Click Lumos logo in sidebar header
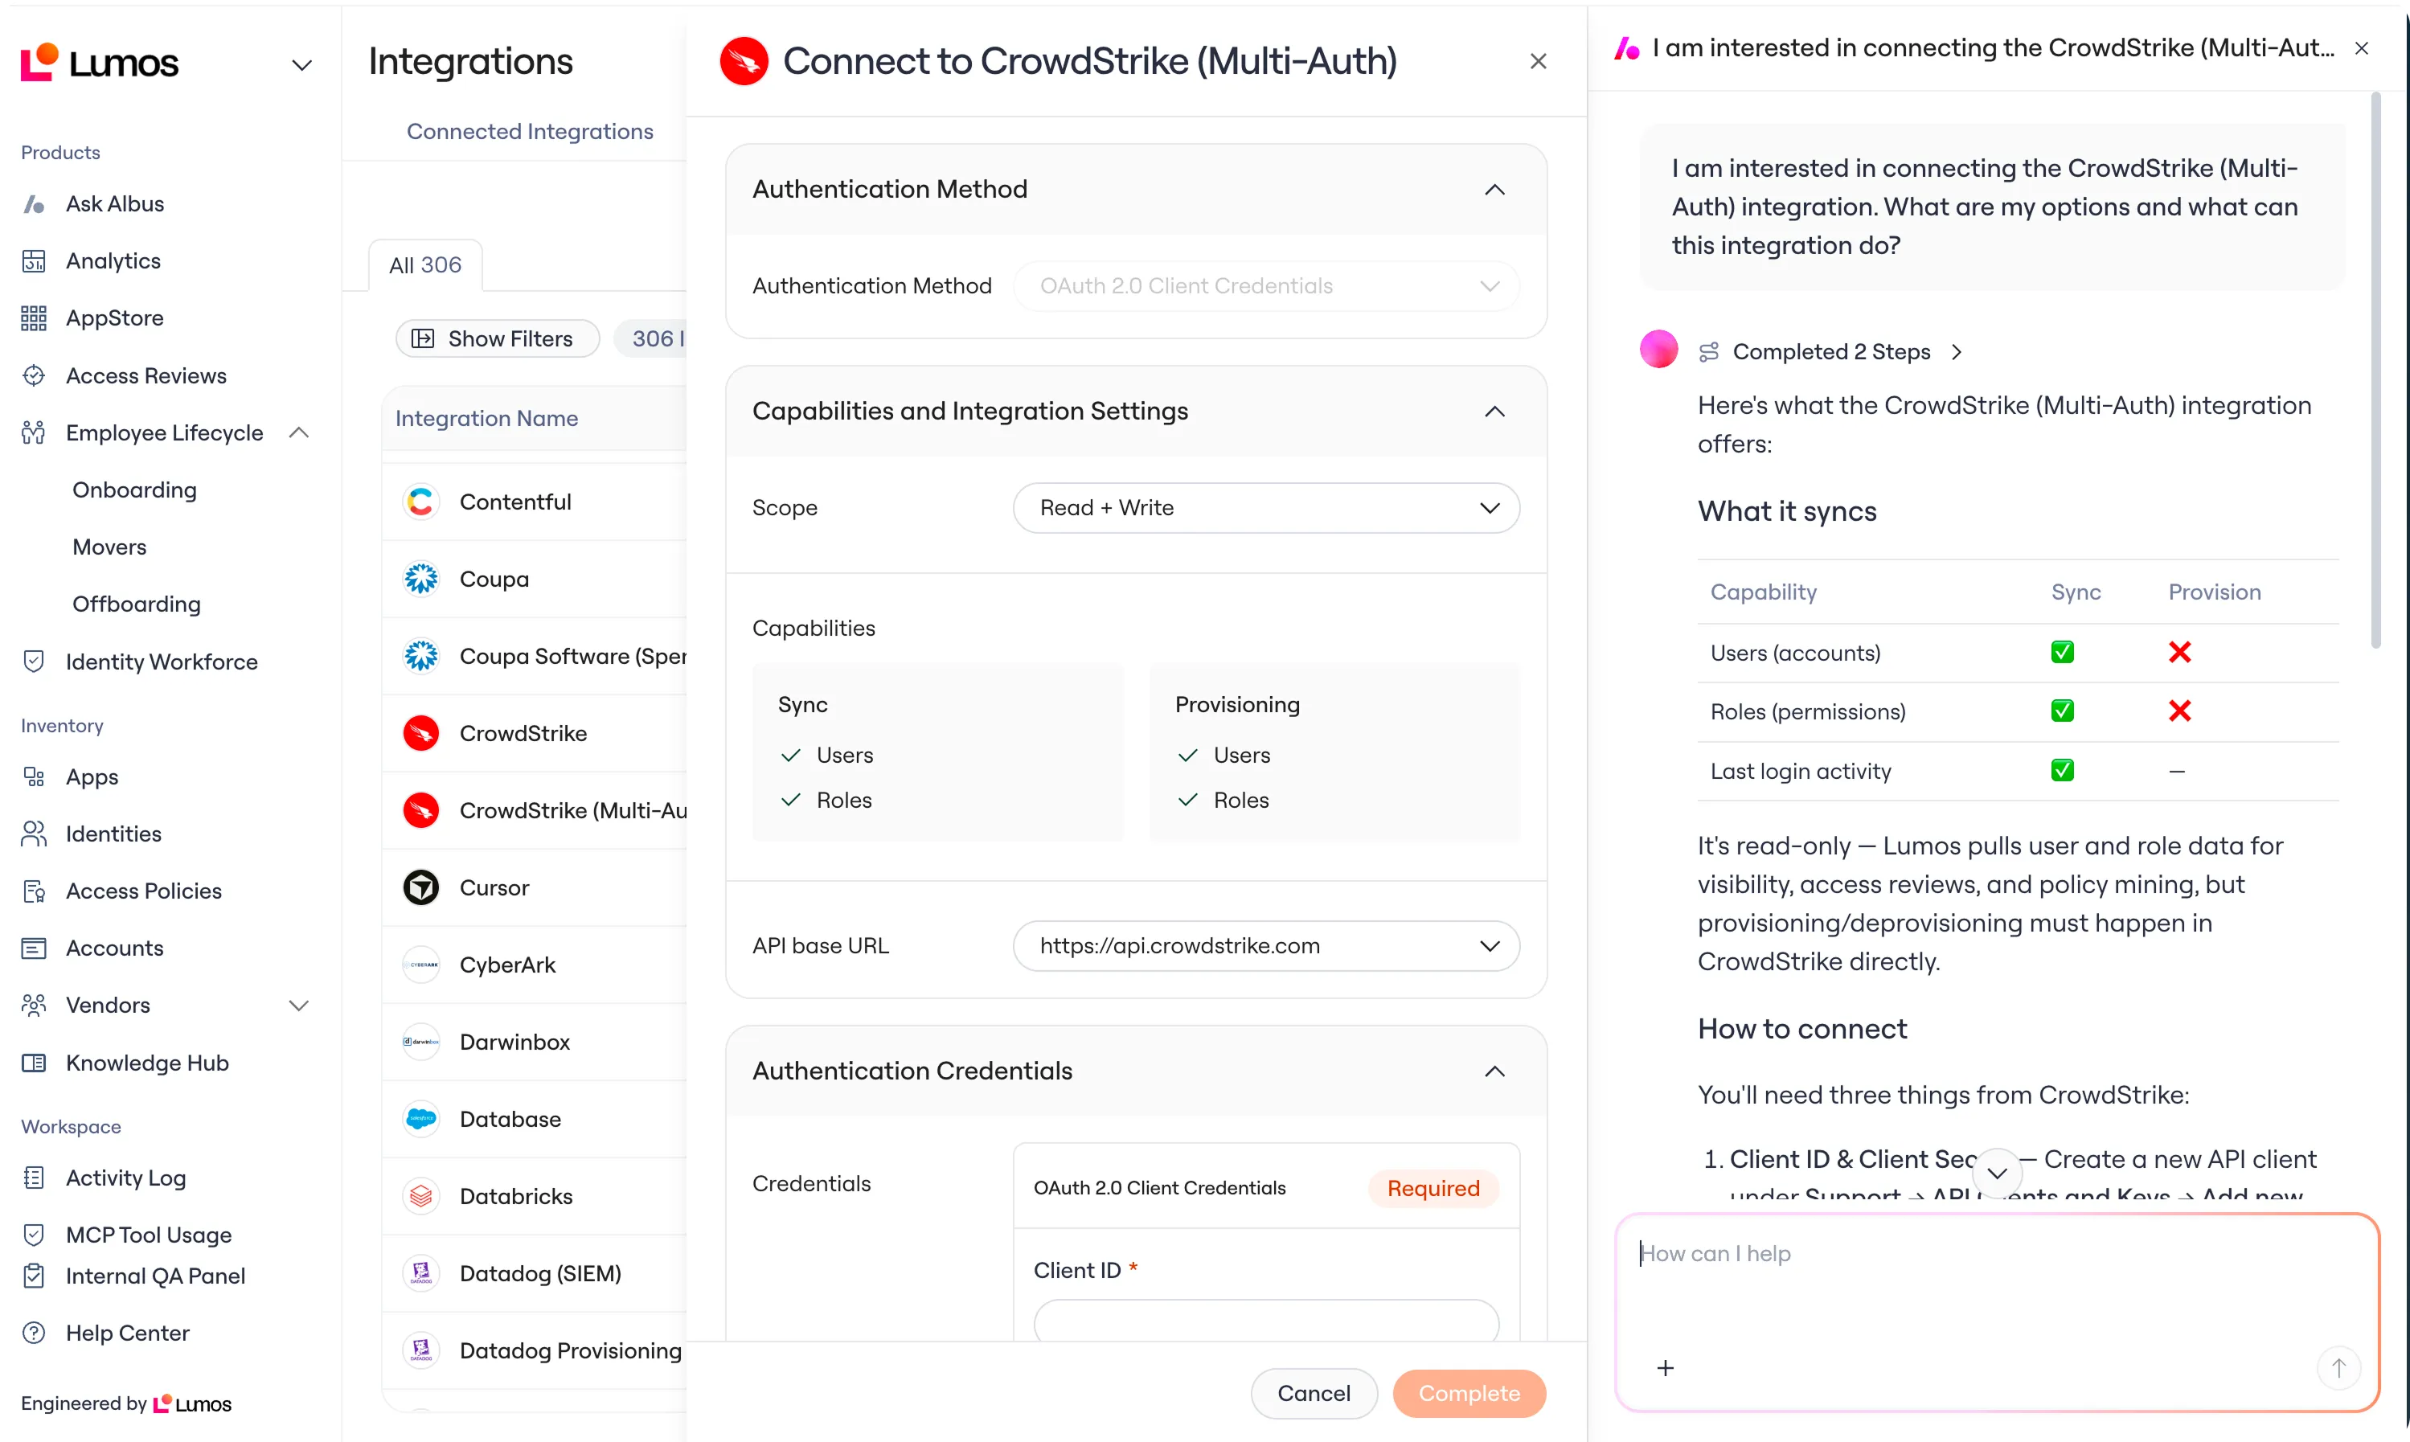 [99, 63]
